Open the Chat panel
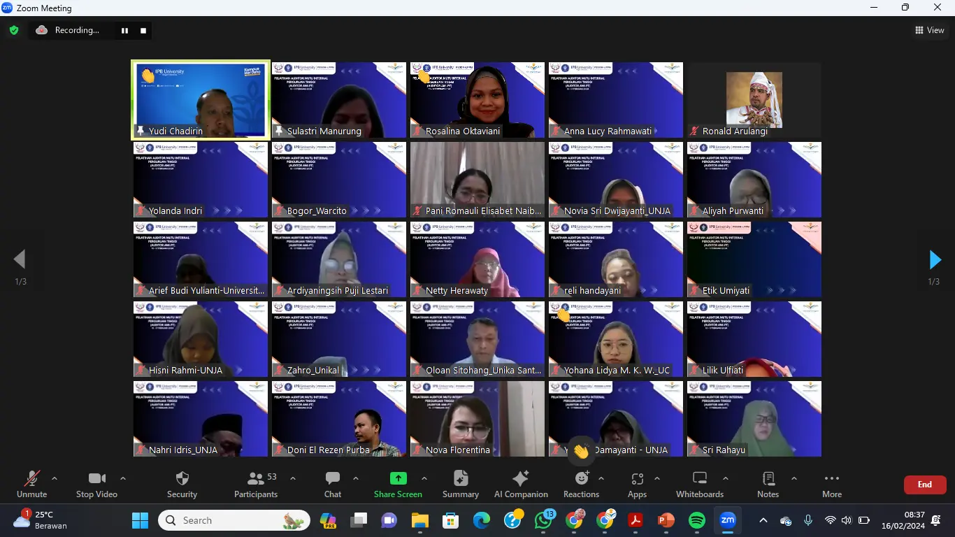The width and height of the screenshot is (955, 537). coord(332,484)
